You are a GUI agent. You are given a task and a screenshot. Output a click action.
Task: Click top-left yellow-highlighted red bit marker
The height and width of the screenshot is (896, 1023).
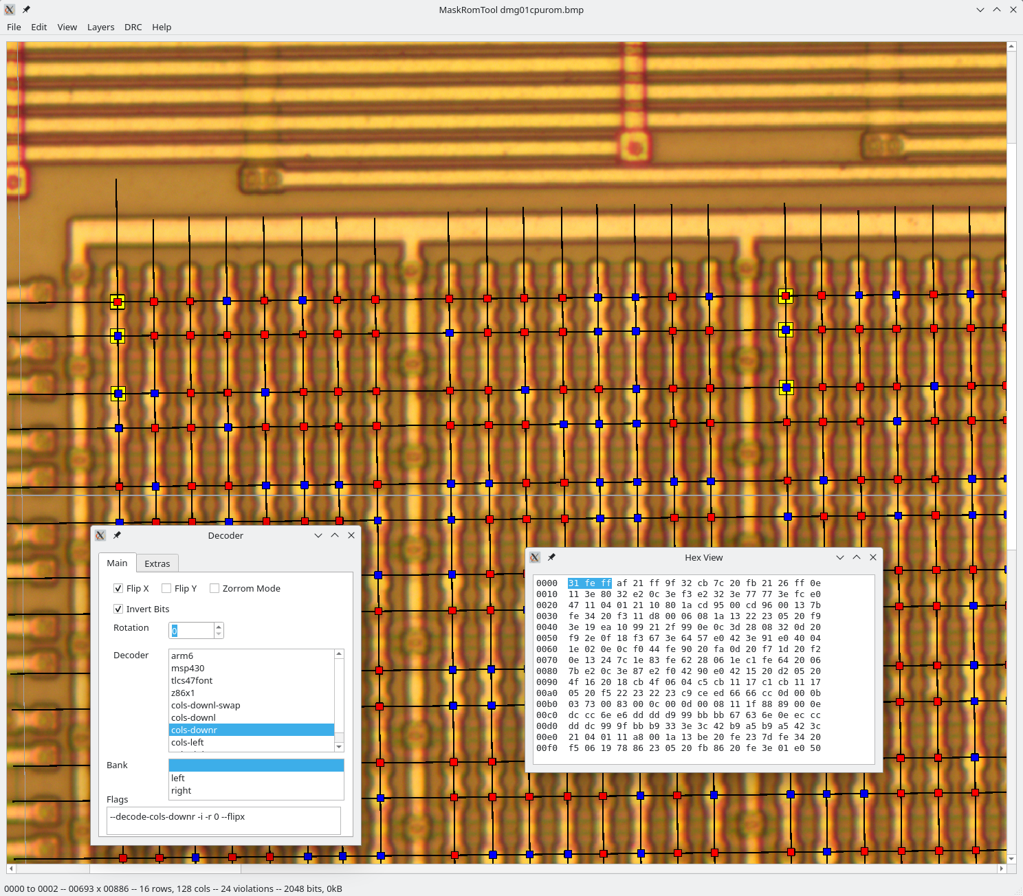tap(118, 302)
